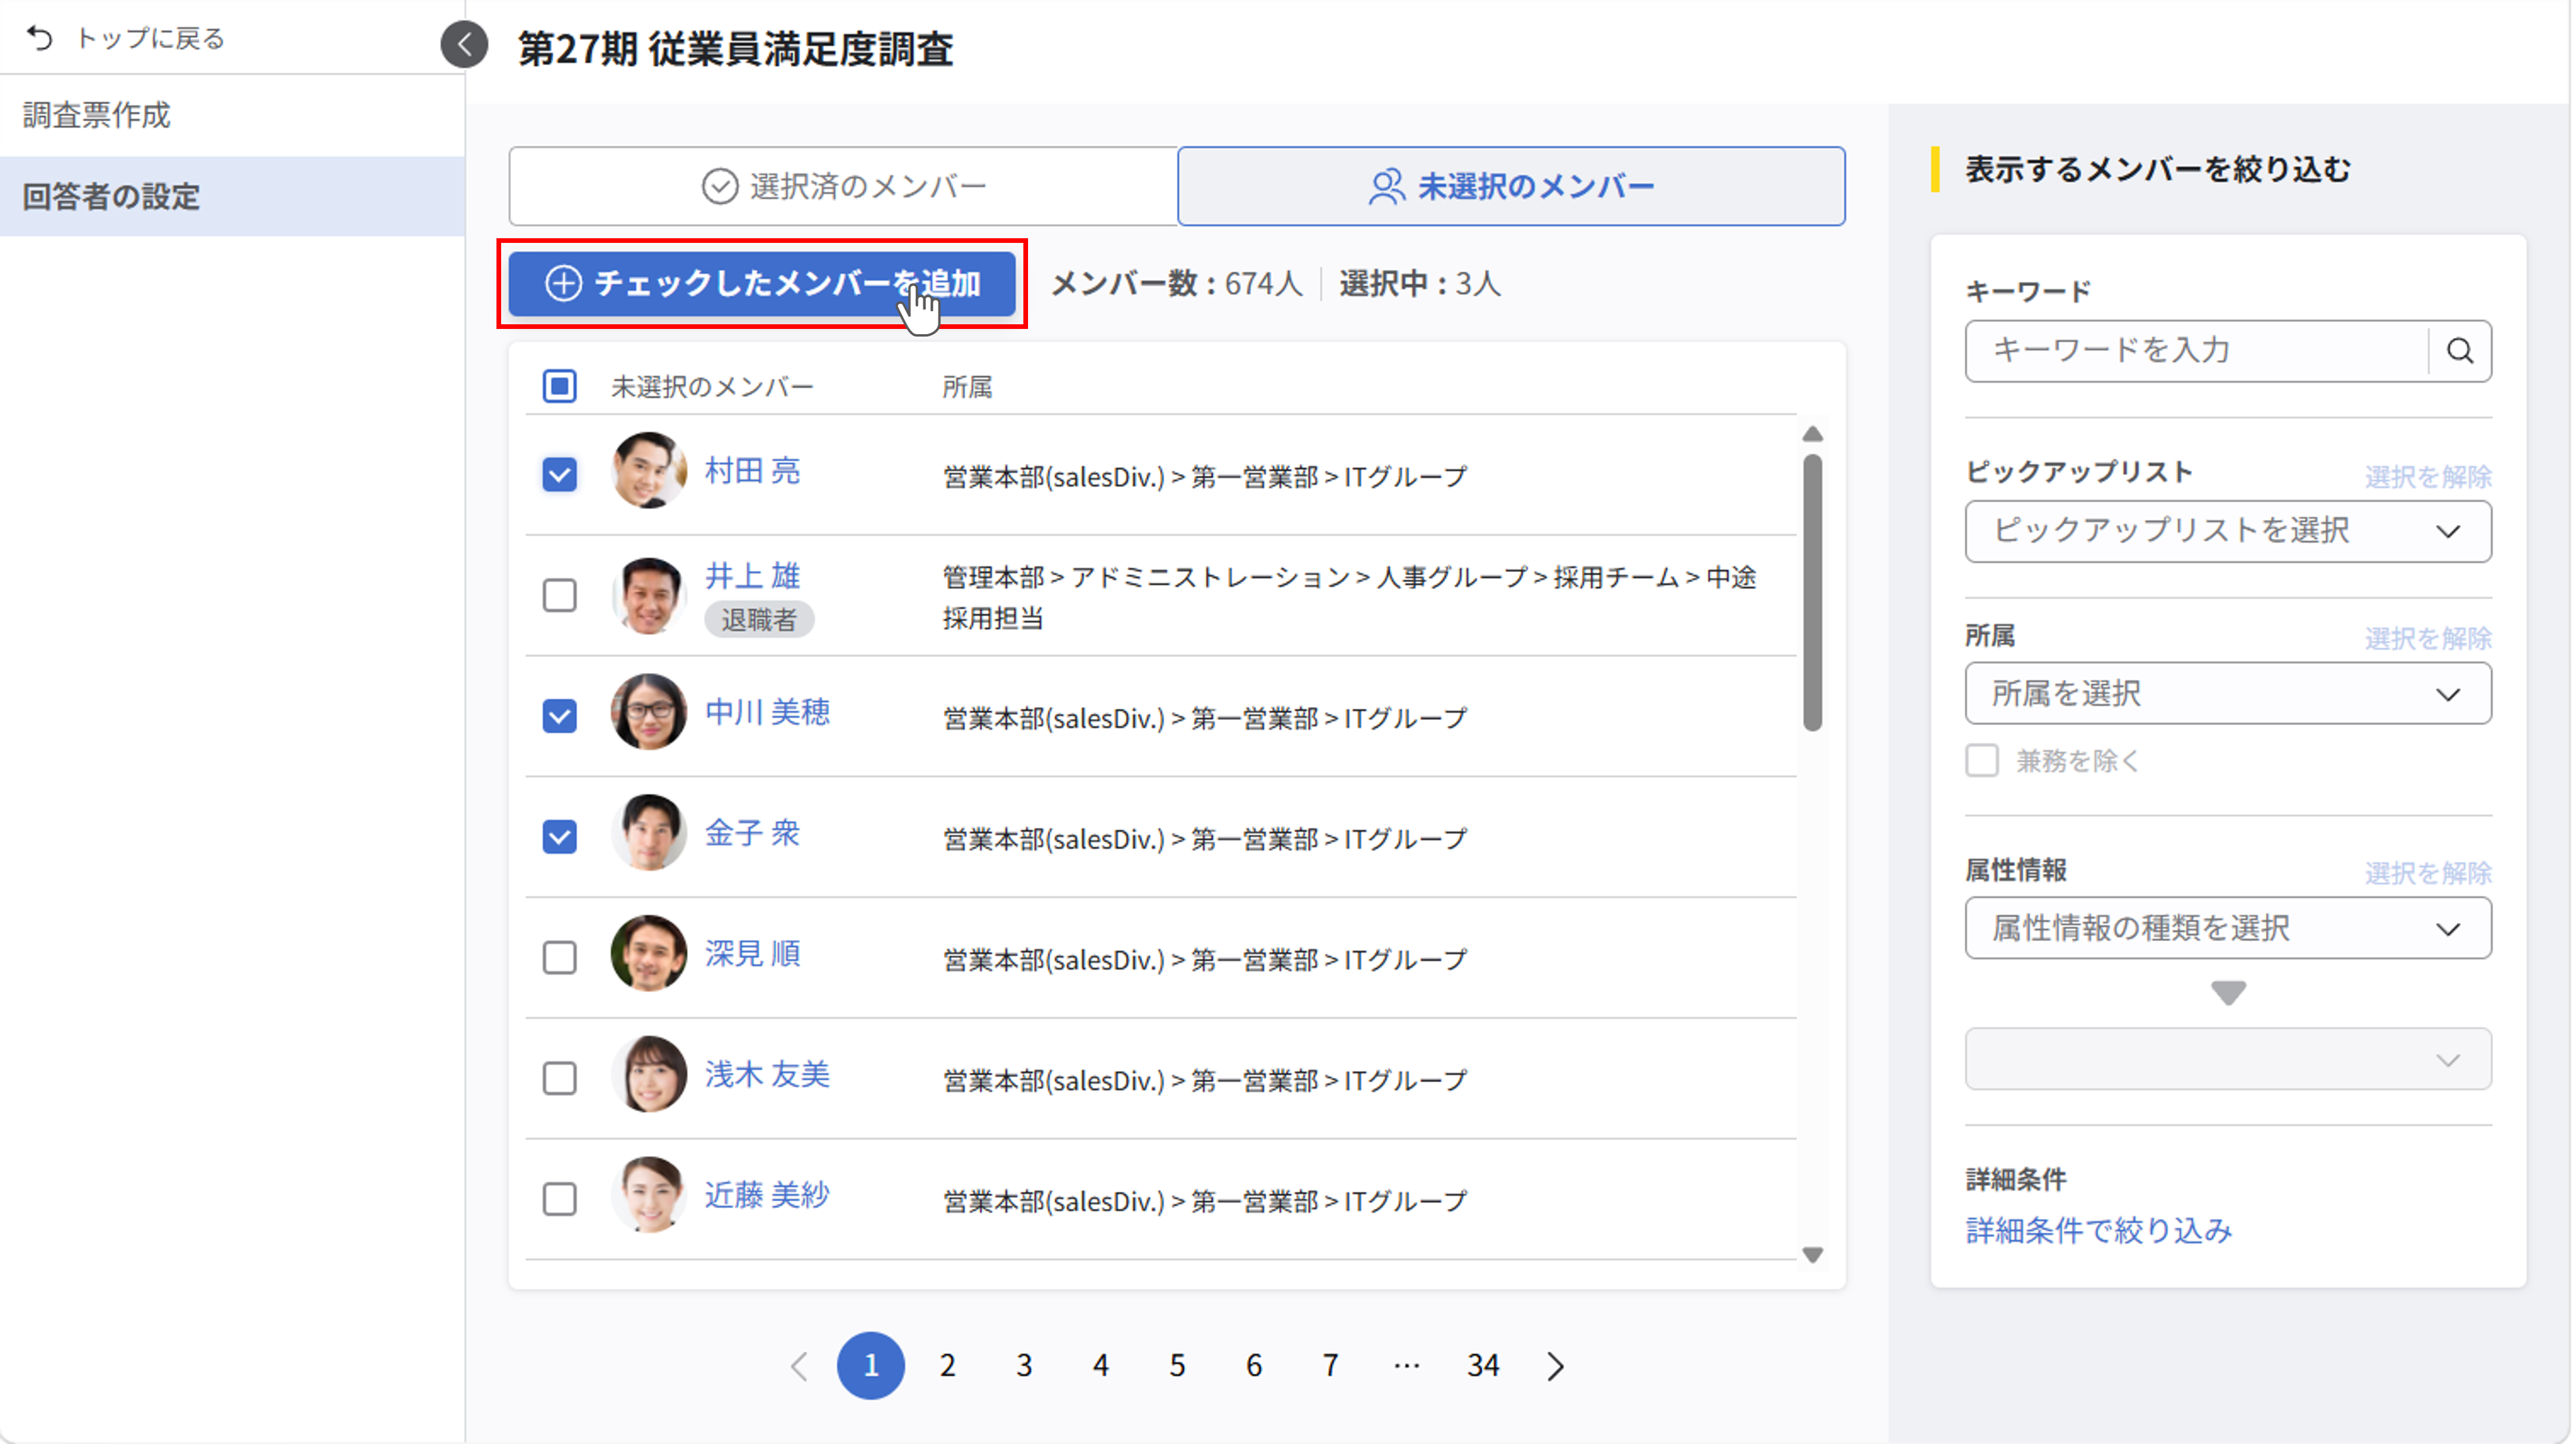Image resolution: width=2576 pixels, height=1444 pixels.
Task: Click 所属 column header
Action: coord(967,388)
